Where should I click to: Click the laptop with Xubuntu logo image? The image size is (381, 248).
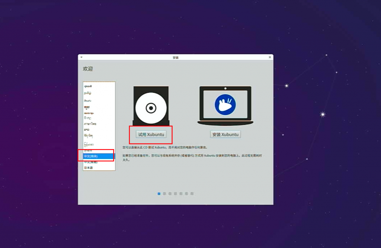[x=225, y=106]
